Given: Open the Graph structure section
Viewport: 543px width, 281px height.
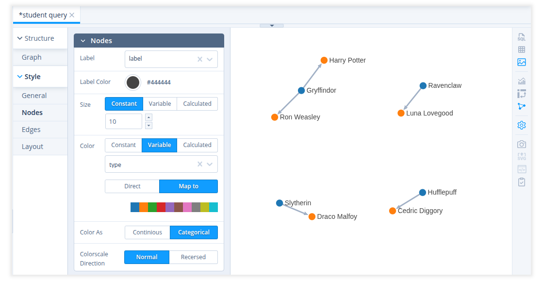Looking at the screenshot, I should (31, 57).
